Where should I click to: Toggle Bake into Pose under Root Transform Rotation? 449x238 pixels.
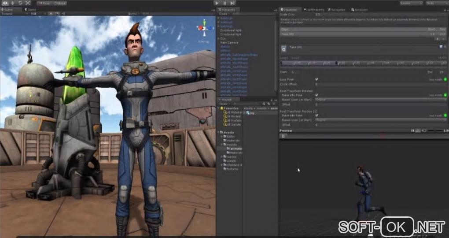pyautogui.click(x=317, y=95)
